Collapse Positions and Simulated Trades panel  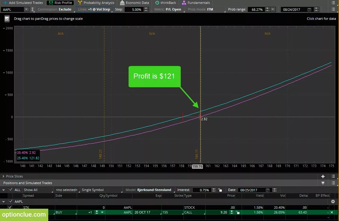coord(323,183)
